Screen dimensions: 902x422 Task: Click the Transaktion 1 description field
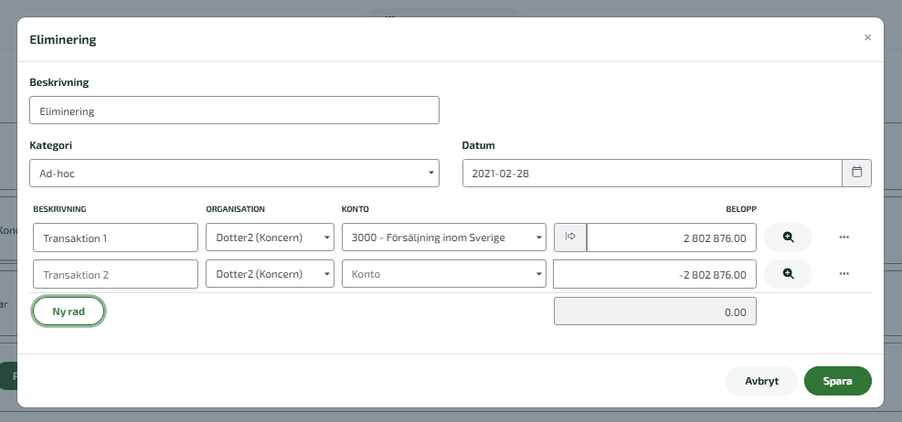tap(116, 238)
